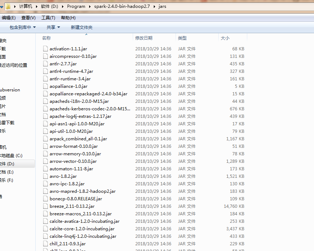Click the file icon of antlr4-runtime-4.7.jar
Image resolution: width=314 pixels, height=251 pixels.
click(x=45, y=71)
